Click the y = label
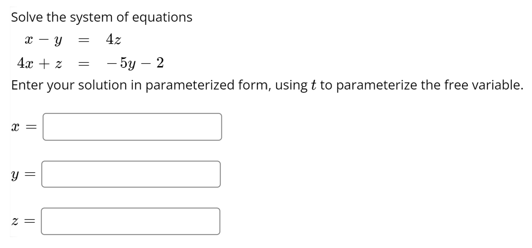This screenshot has width=532, height=248. coord(23,174)
